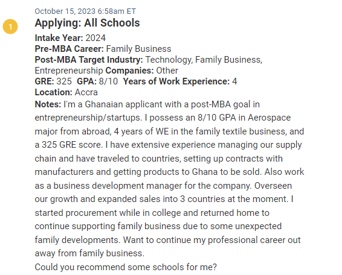
Task: Click the Pre-MBA Career label
Action: [x=69, y=49]
